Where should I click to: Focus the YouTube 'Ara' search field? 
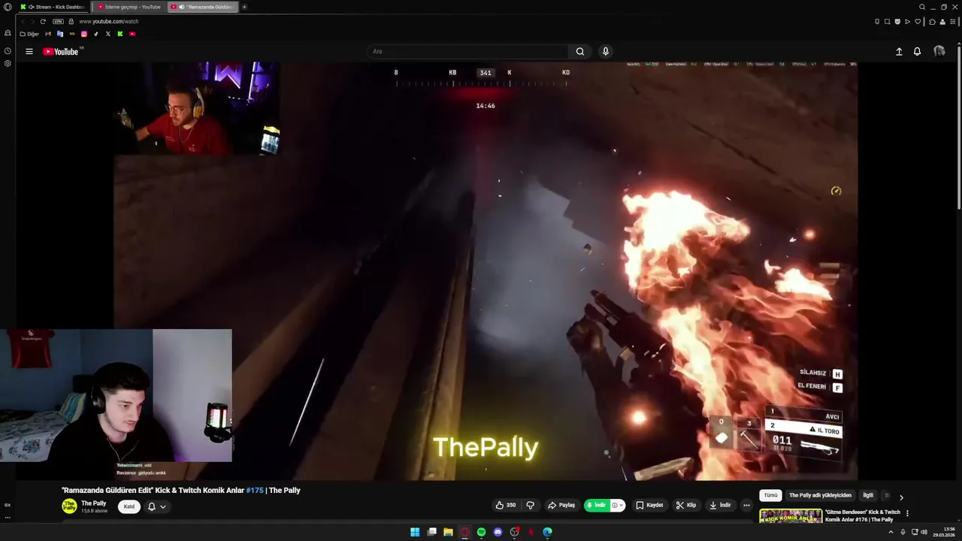pos(467,51)
